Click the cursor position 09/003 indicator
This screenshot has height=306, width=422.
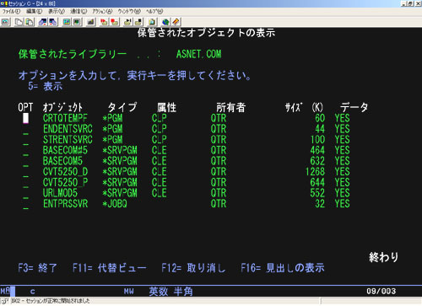click(381, 291)
